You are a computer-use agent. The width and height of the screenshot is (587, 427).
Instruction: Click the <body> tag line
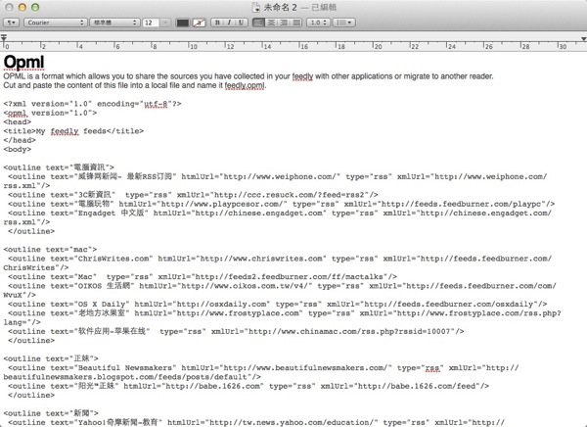pyautogui.click(x=18, y=149)
